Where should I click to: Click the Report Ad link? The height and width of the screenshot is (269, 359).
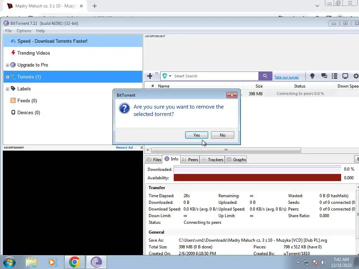[124, 147]
